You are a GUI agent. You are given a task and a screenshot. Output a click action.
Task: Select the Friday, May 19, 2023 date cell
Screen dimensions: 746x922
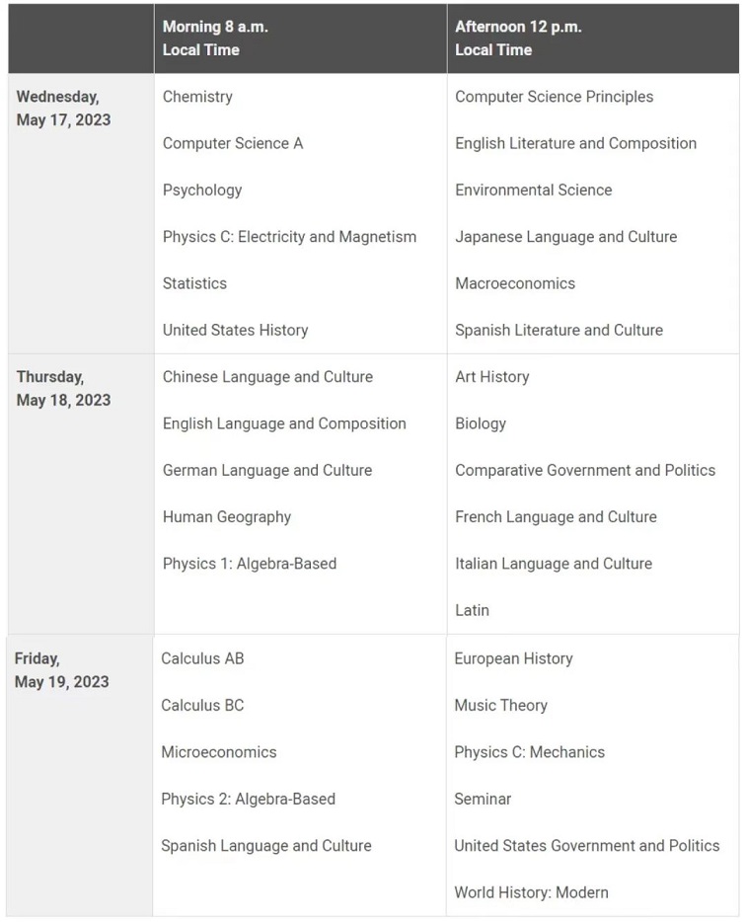(79, 776)
